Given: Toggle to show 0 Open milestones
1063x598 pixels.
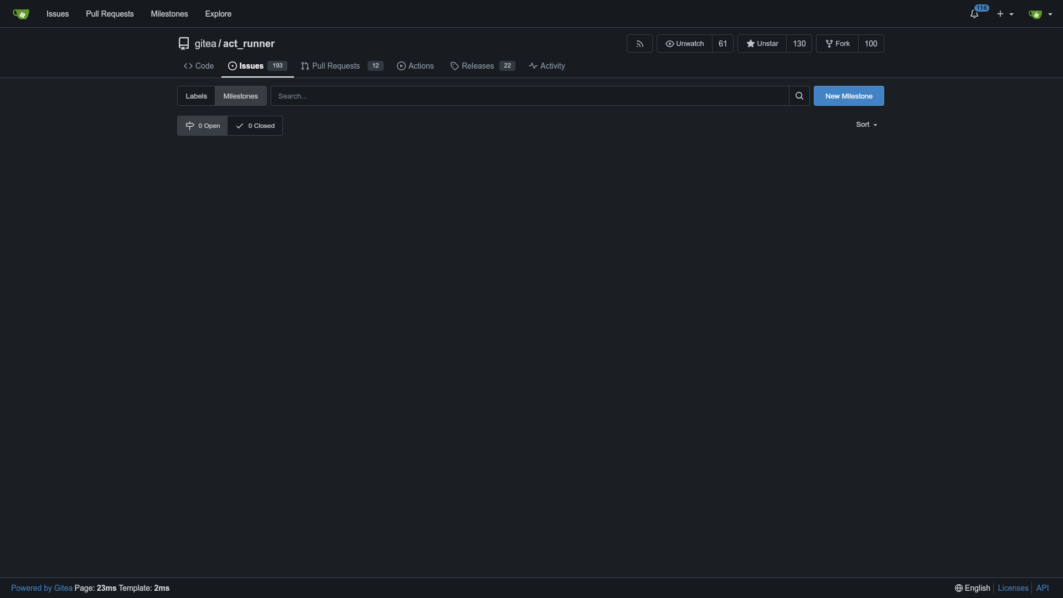Looking at the screenshot, I should (x=203, y=126).
